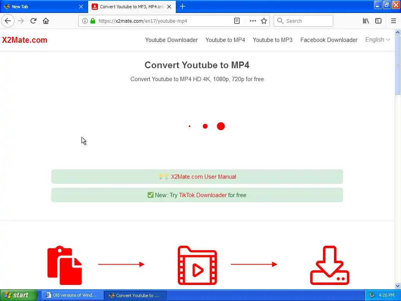Screen dimensions: 401x301
Task: Click the forward navigation arrow
Action: (21, 21)
